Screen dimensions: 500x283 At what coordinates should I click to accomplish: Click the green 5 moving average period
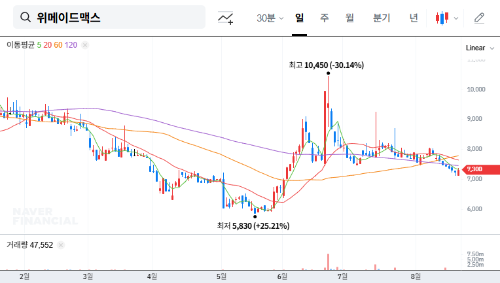[39, 45]
